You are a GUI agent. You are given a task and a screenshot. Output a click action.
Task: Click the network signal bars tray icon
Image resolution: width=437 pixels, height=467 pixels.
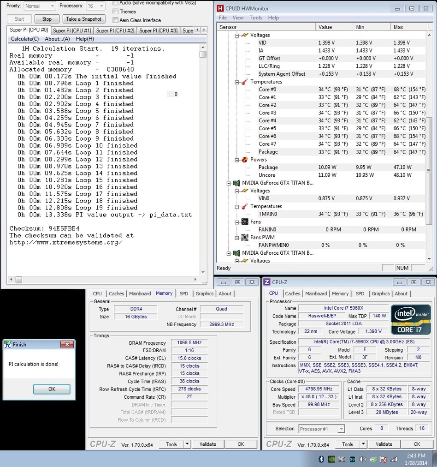coord(393,459)
